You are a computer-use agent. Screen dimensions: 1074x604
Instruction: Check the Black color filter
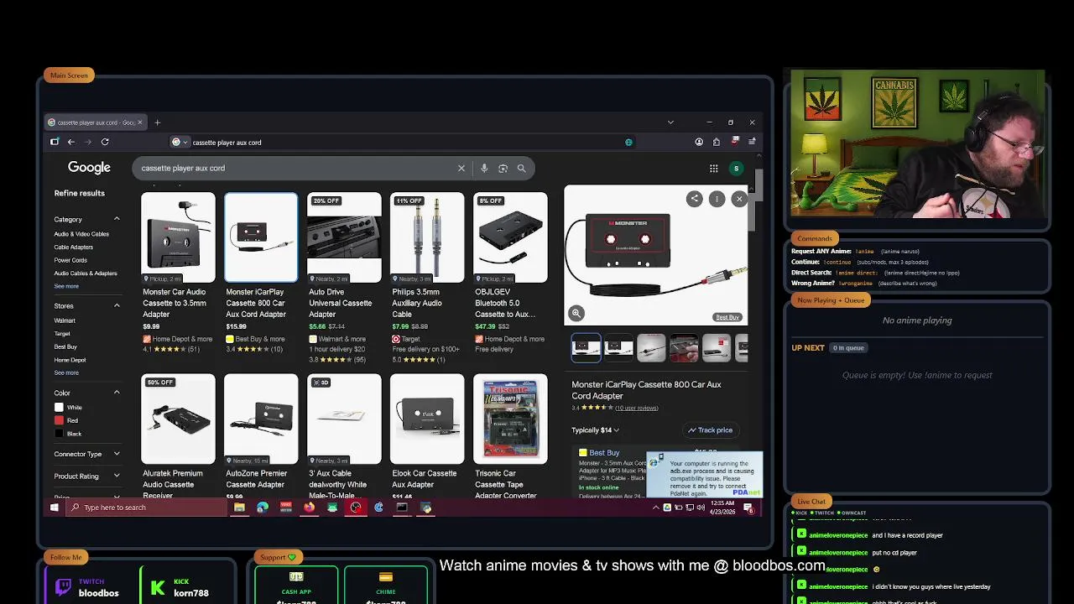click(x=59, y=434)
